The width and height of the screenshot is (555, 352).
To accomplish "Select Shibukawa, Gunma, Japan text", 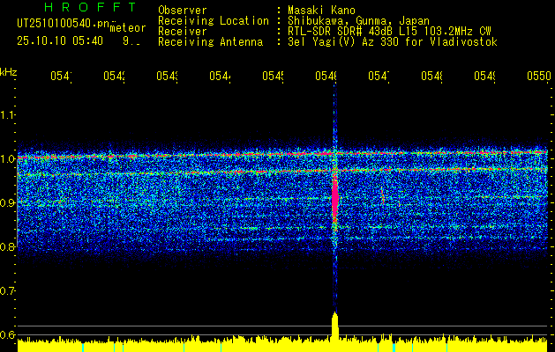I will 358,21.
